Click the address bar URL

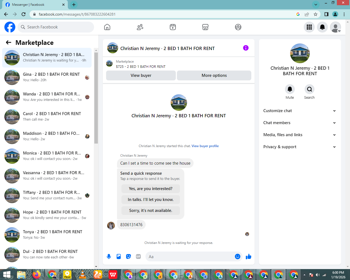(x=77, y=14)
